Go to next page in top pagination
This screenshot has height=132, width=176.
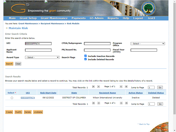pos(121,86)
